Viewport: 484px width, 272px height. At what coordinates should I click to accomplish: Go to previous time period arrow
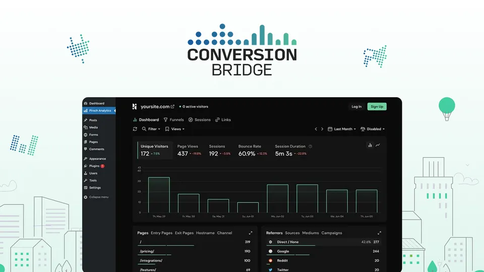point(316,129)
